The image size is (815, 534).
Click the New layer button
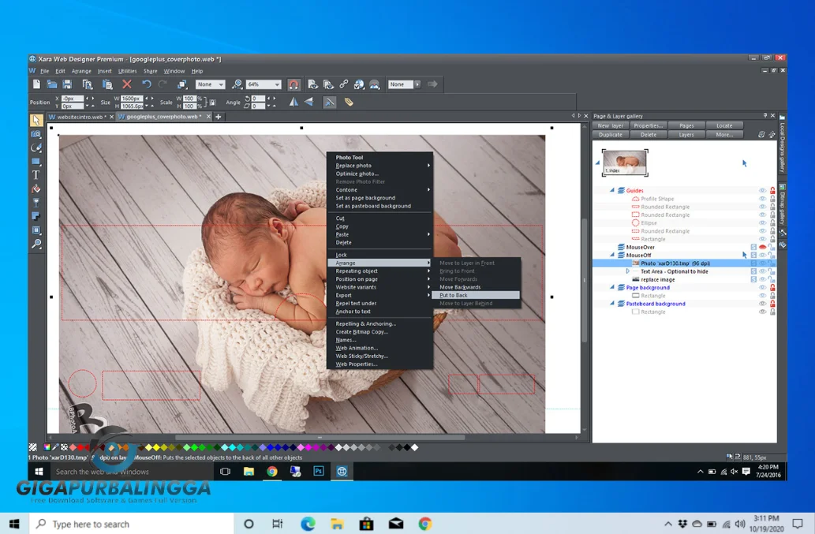point(609,125)
